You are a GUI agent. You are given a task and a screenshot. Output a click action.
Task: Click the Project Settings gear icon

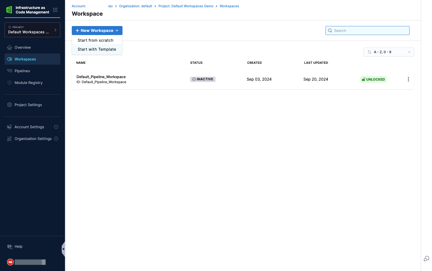pyautogui.click(x=10, y=105)
